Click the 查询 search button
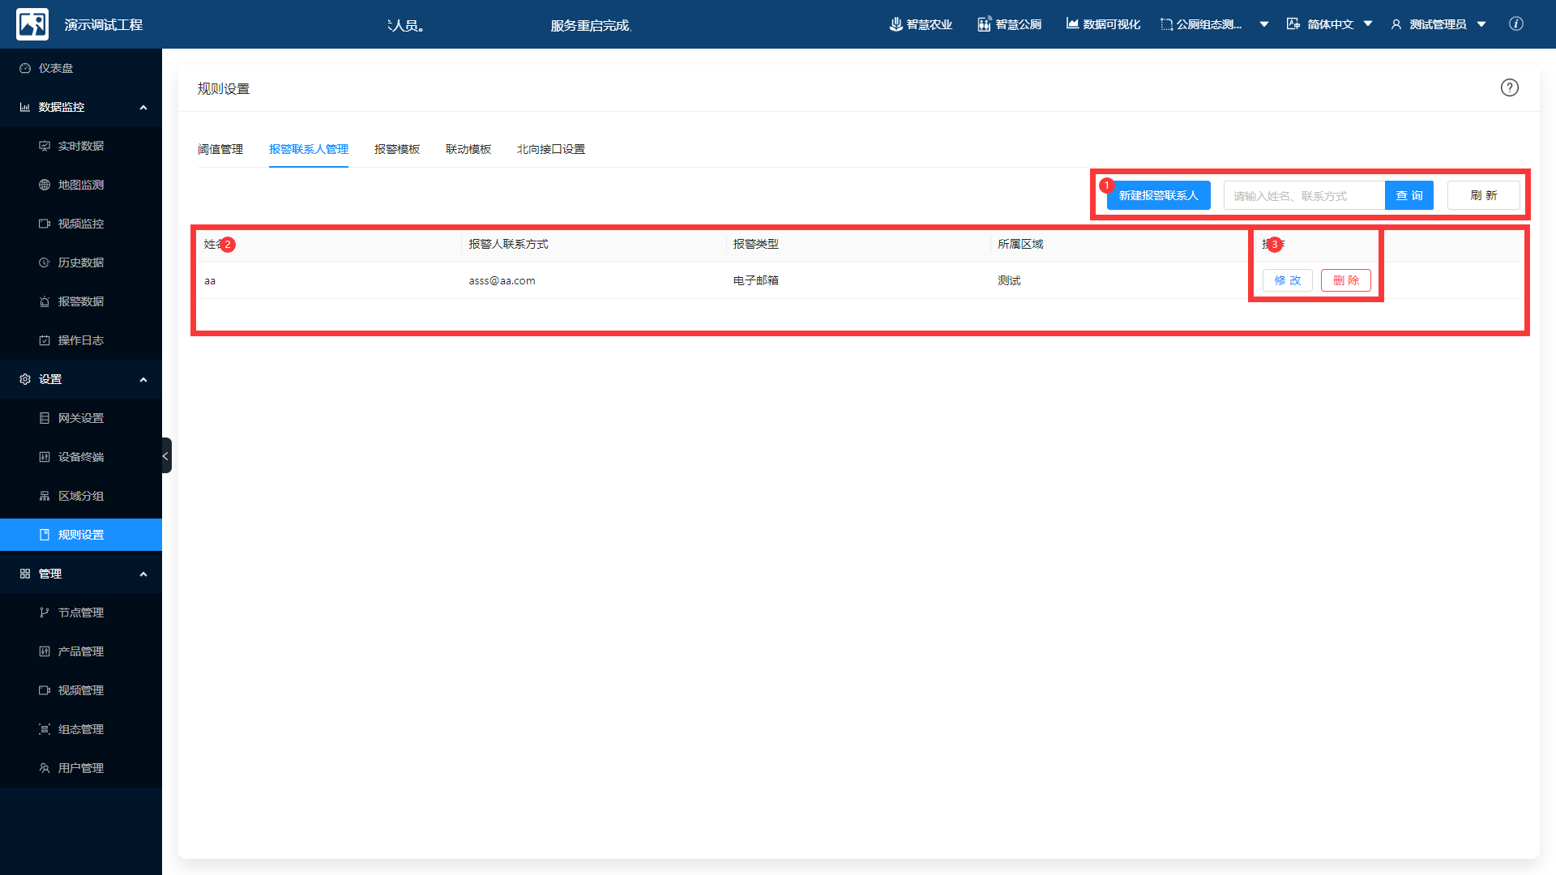Image resolution: width=1556 pixels, height=875 pixels. [x=1409, y=195]
